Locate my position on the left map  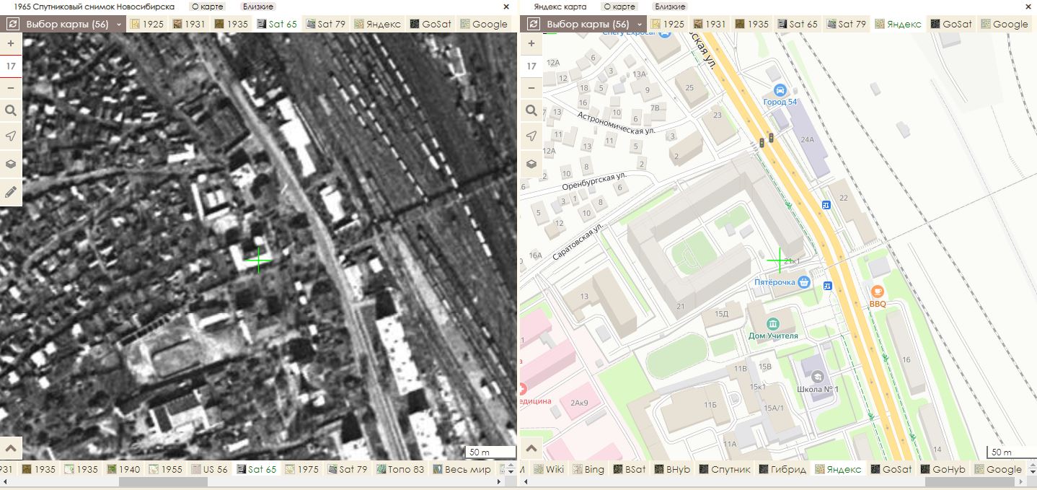(x=11, y=136)
